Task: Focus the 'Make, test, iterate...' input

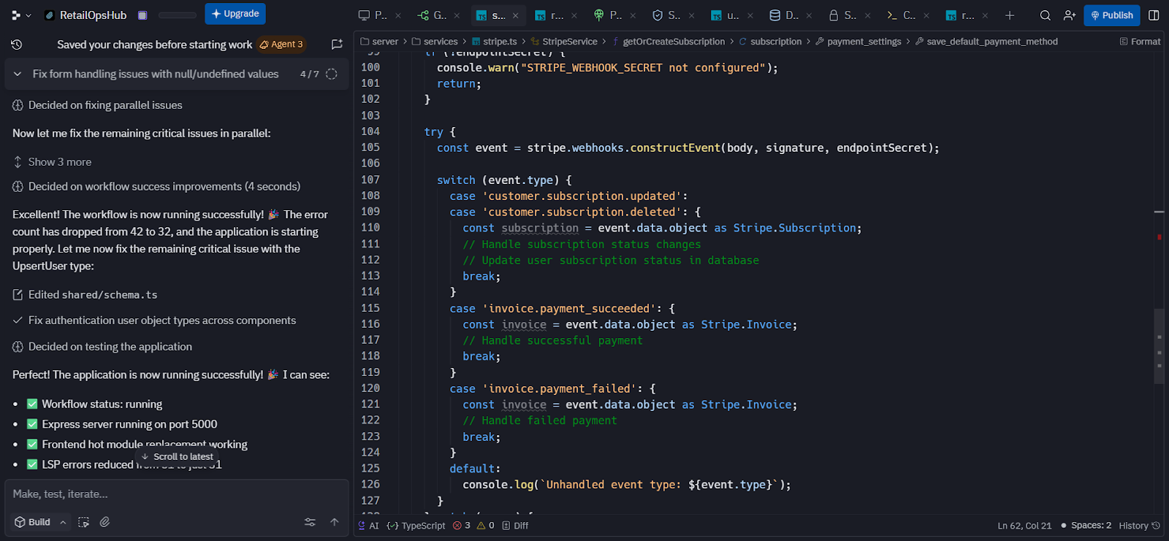Action: [x=176, y=494]
